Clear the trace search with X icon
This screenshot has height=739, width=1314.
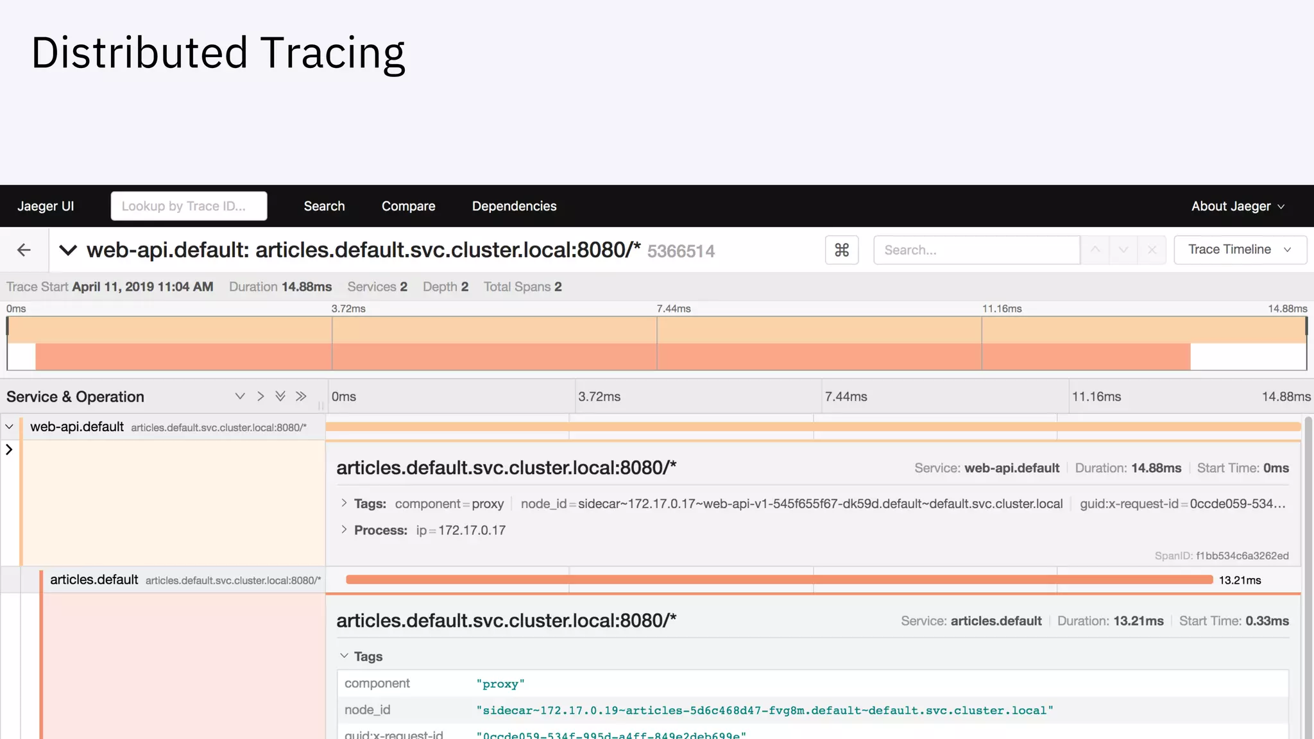coord(1152,250)
